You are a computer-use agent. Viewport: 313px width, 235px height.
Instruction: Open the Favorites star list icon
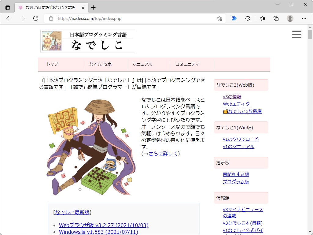click(x=262, y=18)
